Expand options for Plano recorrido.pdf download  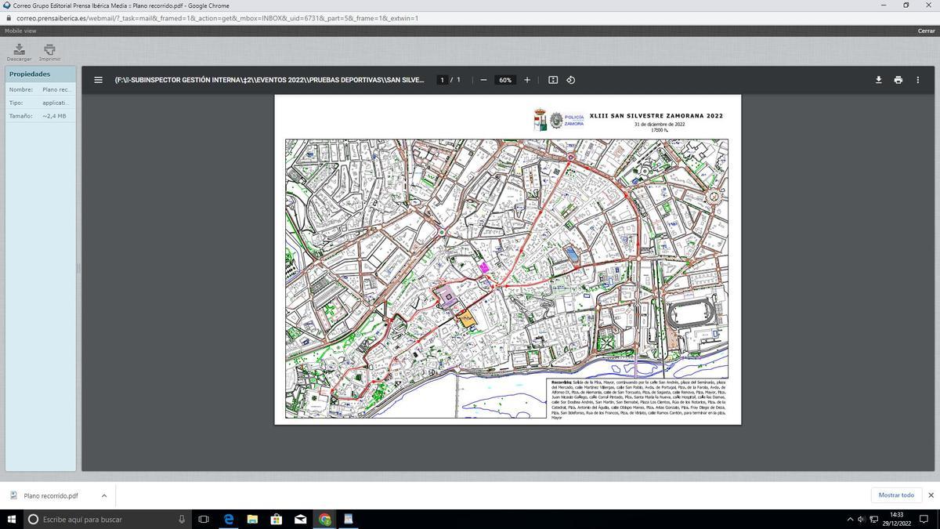click(104, 495)
